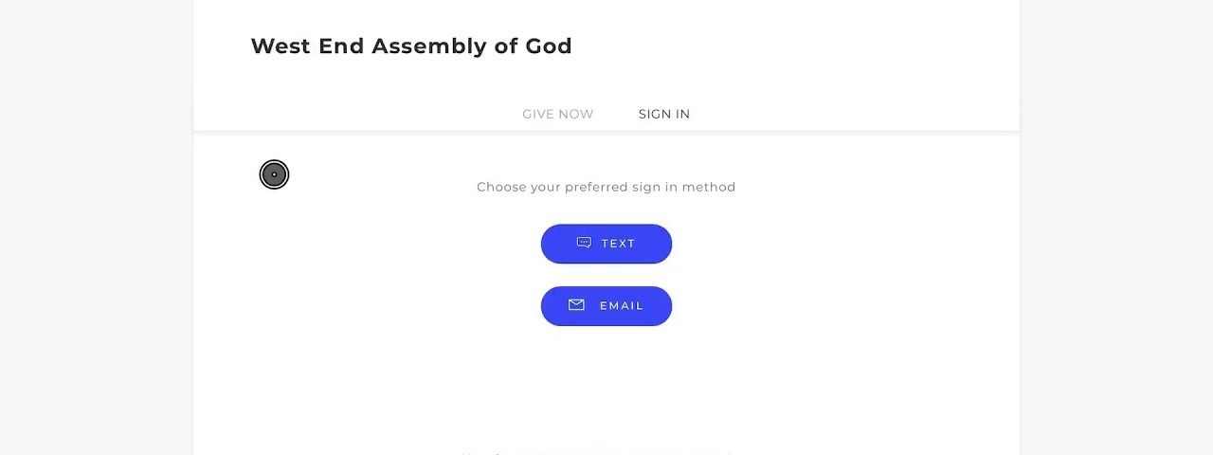The height and width of the screenshot is (455, 1213).
Task: Click the faint cut-off text at page bottom
Action: point(597,451)
